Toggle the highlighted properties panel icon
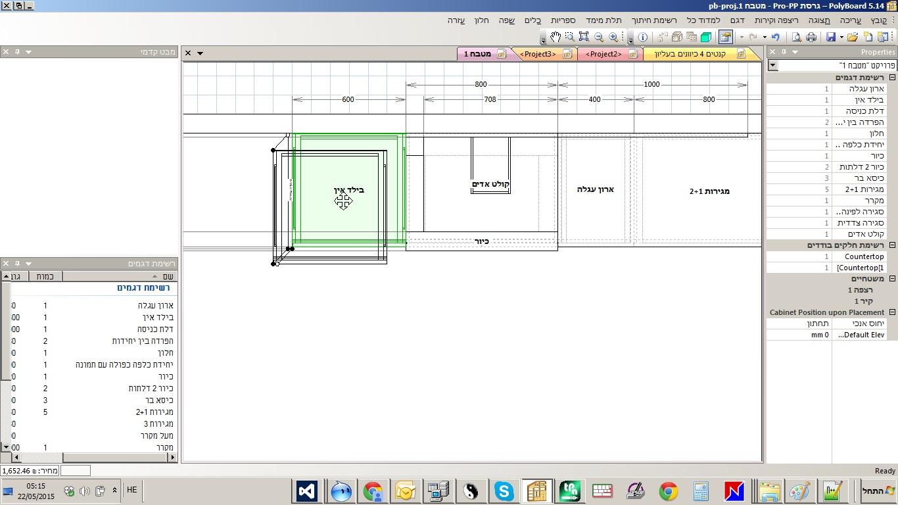 click(726, 37)
